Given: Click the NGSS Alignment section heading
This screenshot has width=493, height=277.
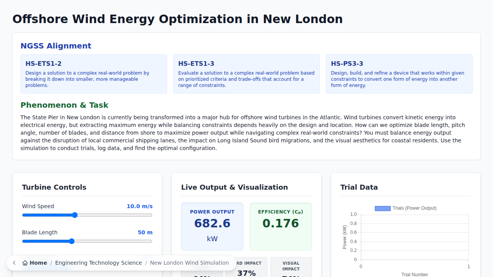Looking at the screenshot, I should point(56,46).
